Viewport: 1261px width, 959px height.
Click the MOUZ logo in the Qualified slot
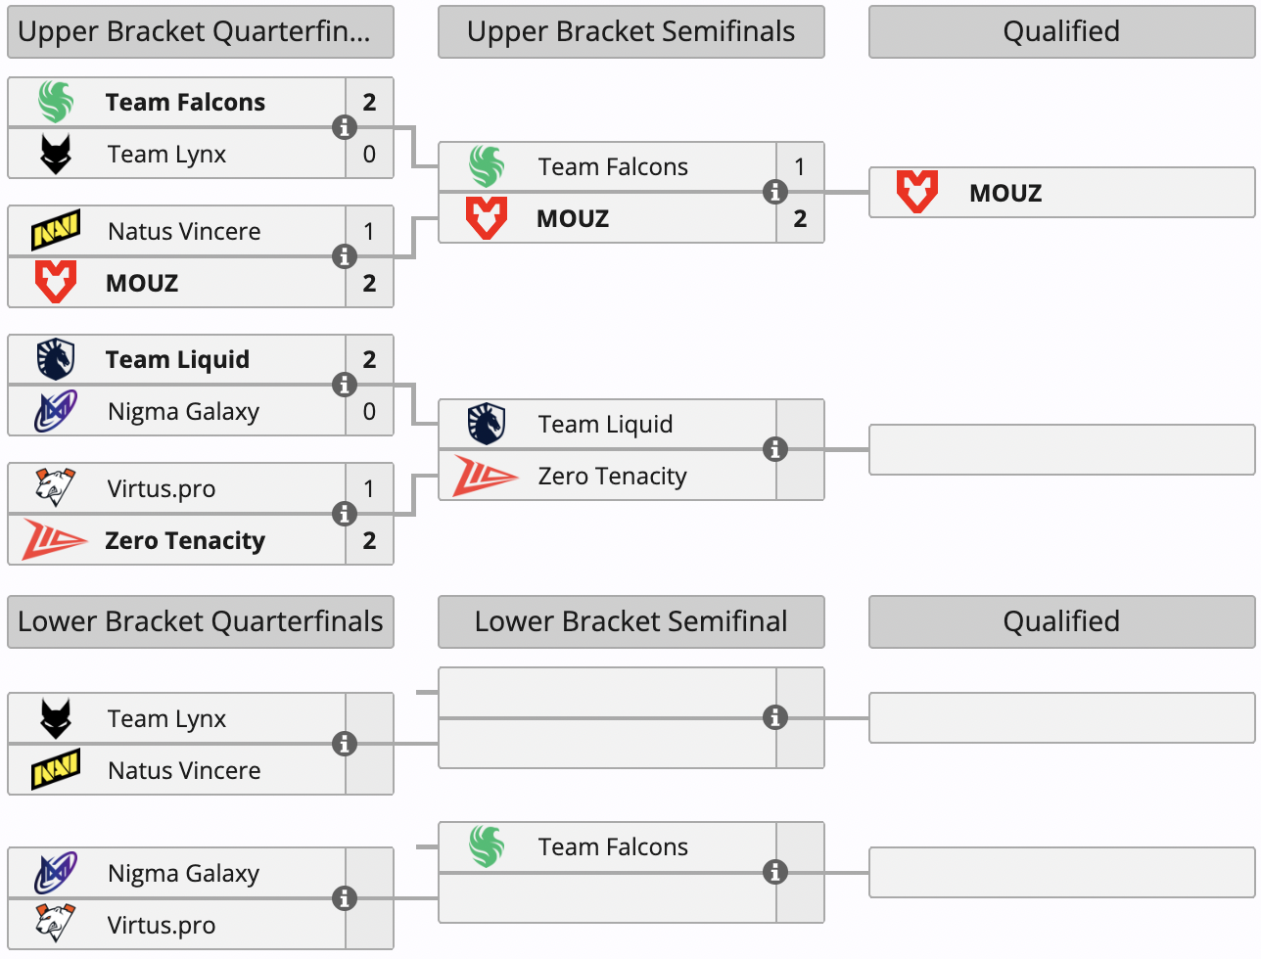[917, 192]
